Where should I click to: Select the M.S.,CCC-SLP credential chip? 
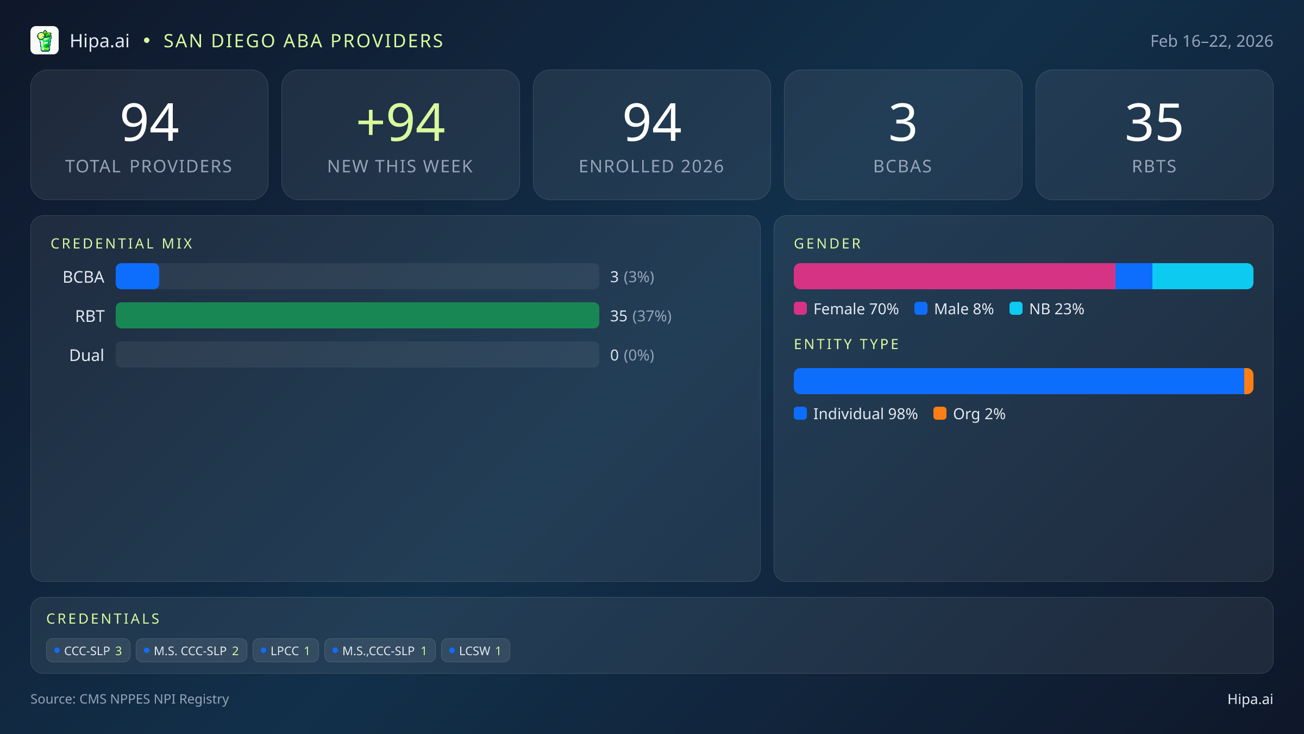[380, 651]
